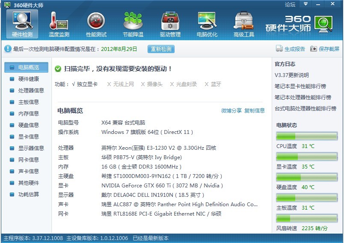344x243 pixels.
Task: Click the sound card value ALC887
Action: (x=179, y=204)
